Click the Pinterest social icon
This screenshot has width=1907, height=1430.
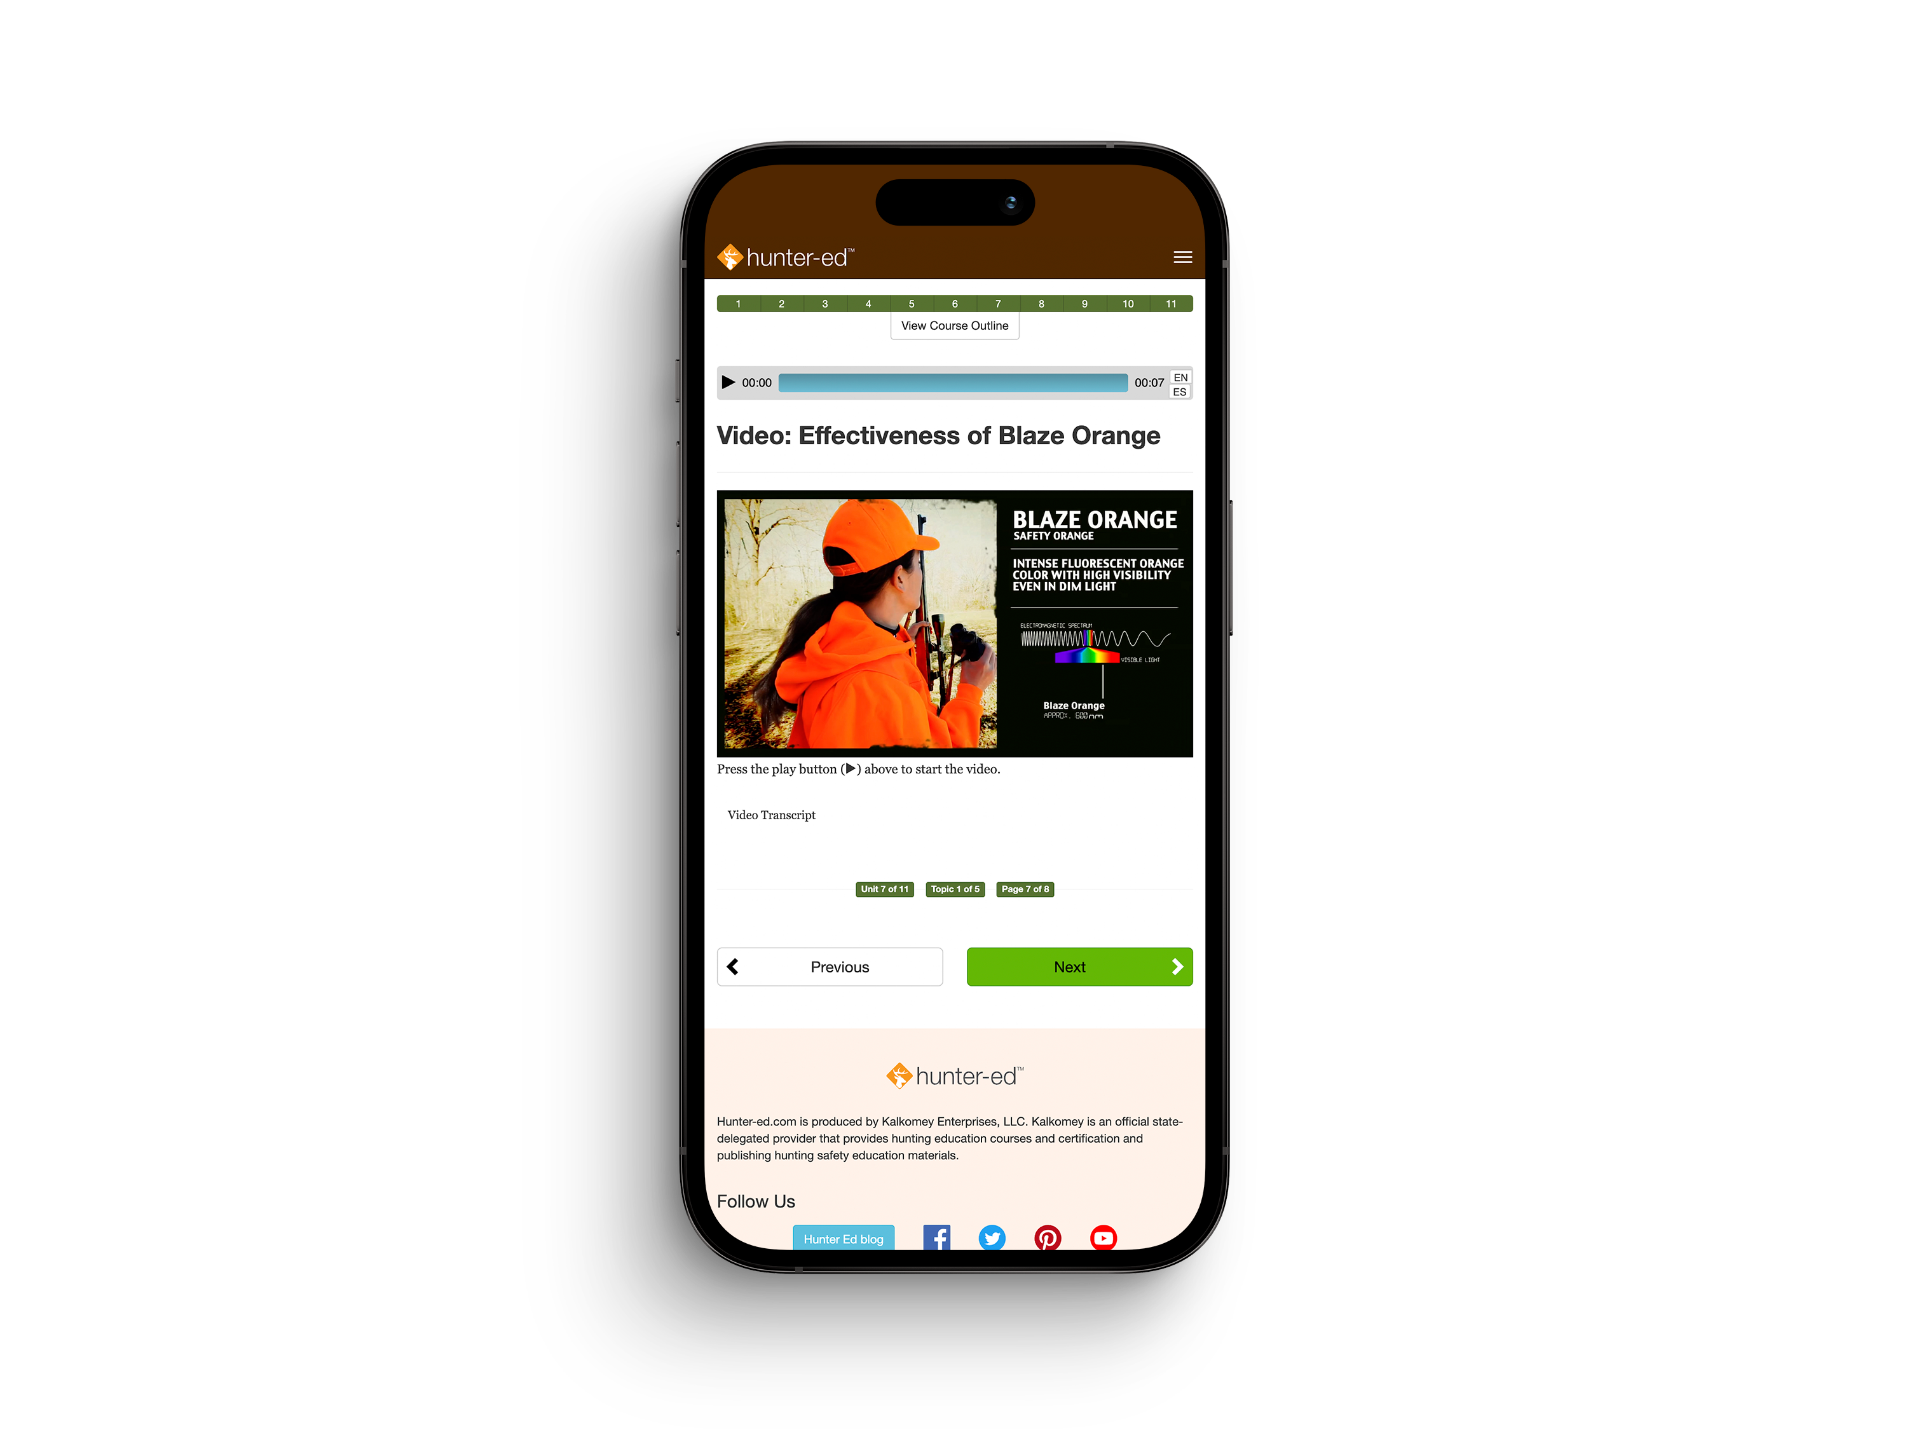point(1049,1237)
